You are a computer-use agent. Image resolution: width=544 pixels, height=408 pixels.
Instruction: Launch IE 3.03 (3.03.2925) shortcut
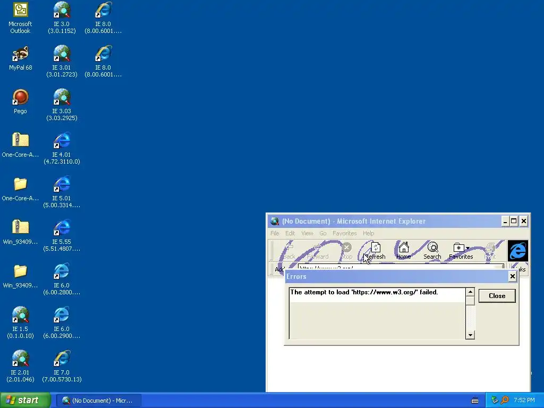[x=62, y=105]
